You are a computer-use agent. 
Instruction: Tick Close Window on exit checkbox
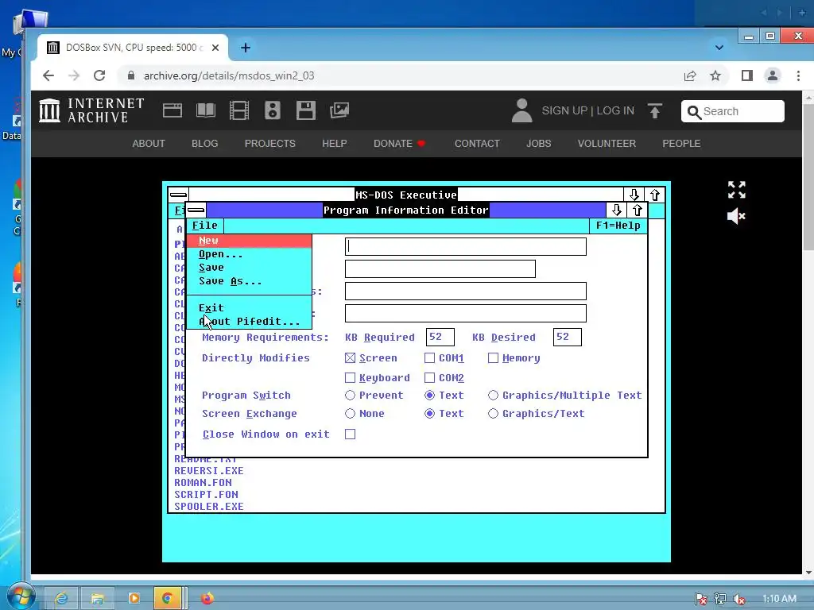coord(351,434)
